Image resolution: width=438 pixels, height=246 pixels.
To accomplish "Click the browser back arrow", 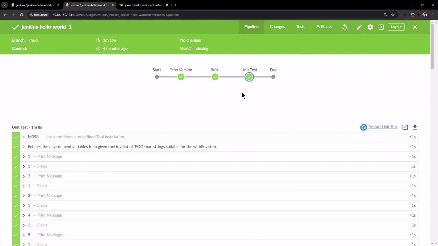I will [x=5, y=15].
